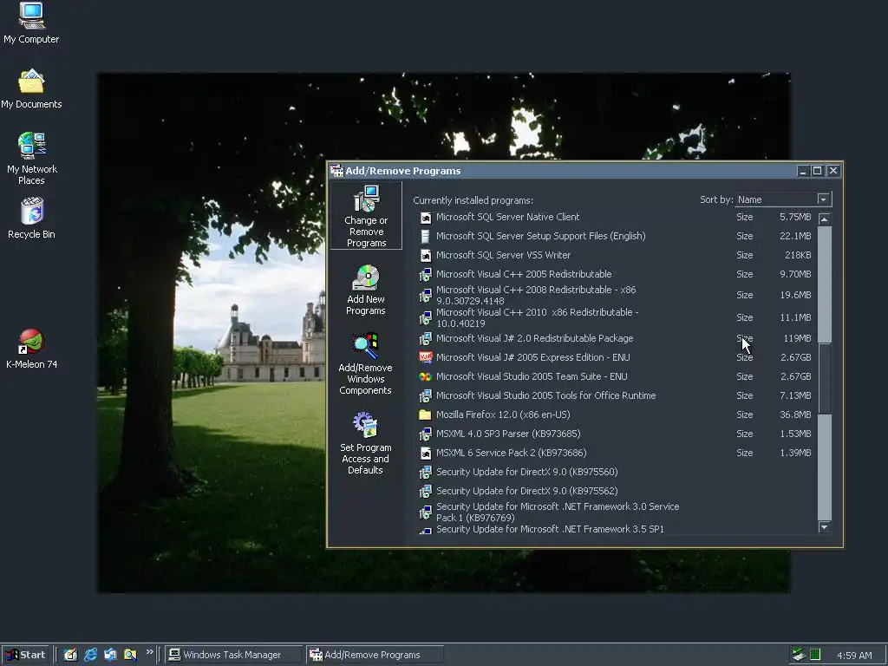Click the 36.8MB size value
Screen dimensions: 888x666
pos(795,415)
